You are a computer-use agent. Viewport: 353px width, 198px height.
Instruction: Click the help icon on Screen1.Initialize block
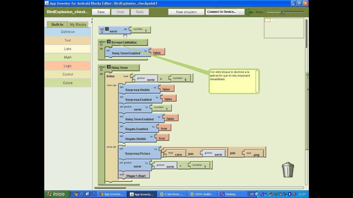click(109, 42)
